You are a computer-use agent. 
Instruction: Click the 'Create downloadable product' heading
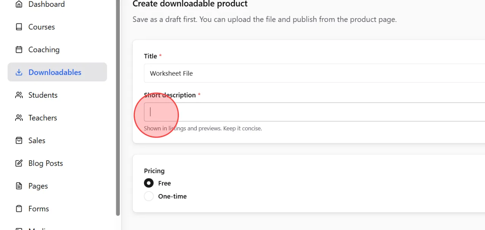tap(190, 4)
